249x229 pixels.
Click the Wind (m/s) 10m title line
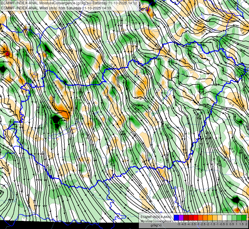(56, 8)
